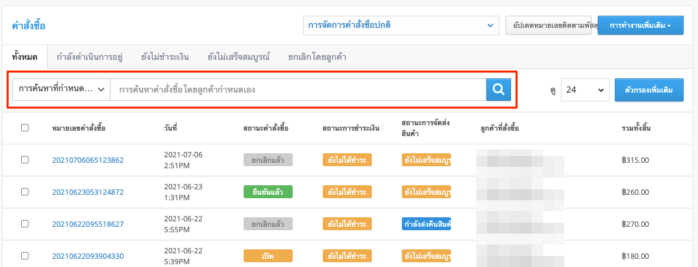The height and width of the screenshot is (267, 698).
Task: Tick checkbox for order 20210622095518627
Action: [x=25, y=223]
